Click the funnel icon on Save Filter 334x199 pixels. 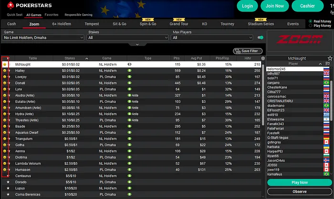(x=238, y=51)
